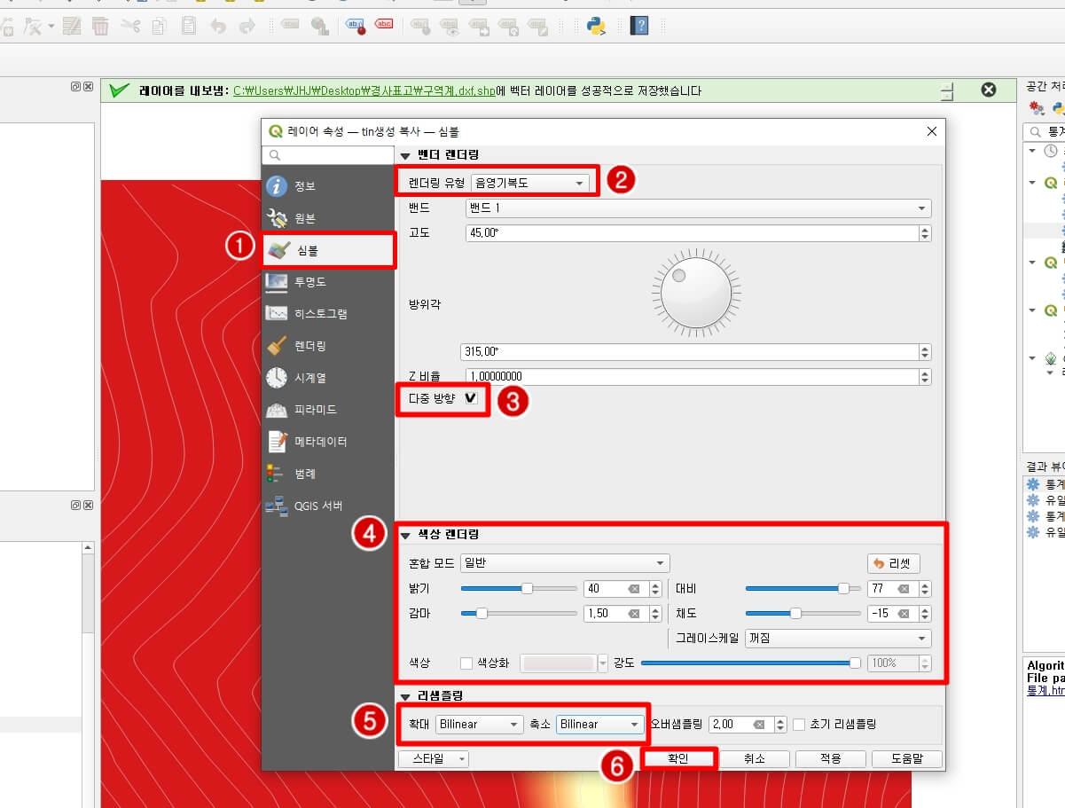Click the undo arrow in toolbar
This screenshot has height=808, width=1065.
tap(218, 26)
